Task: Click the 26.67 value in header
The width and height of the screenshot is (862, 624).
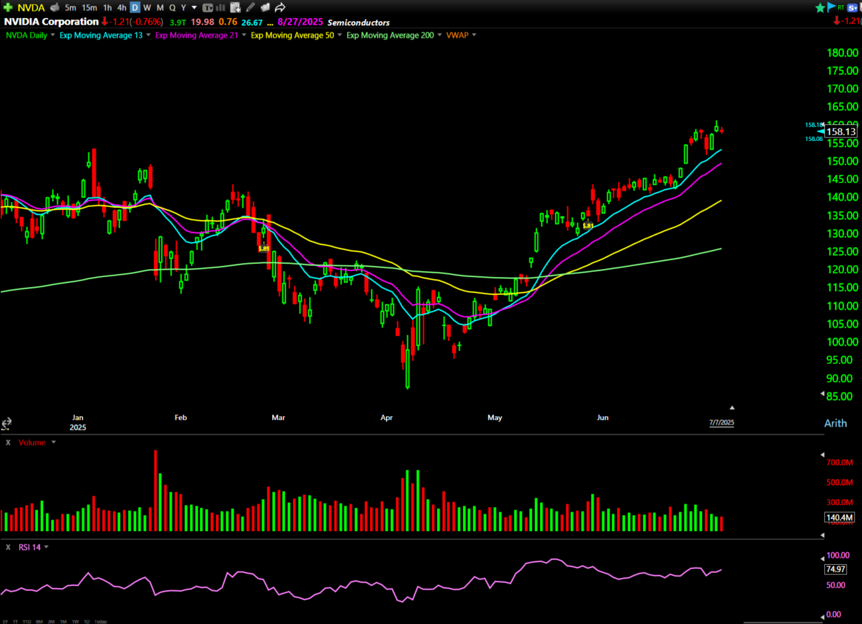Action: pyautogui.click(x=252, y=23)
